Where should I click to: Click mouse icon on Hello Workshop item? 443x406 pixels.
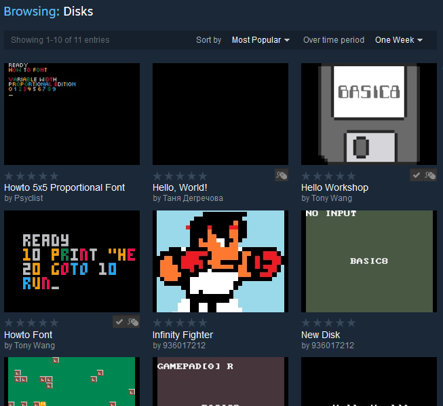coord(430,176)
